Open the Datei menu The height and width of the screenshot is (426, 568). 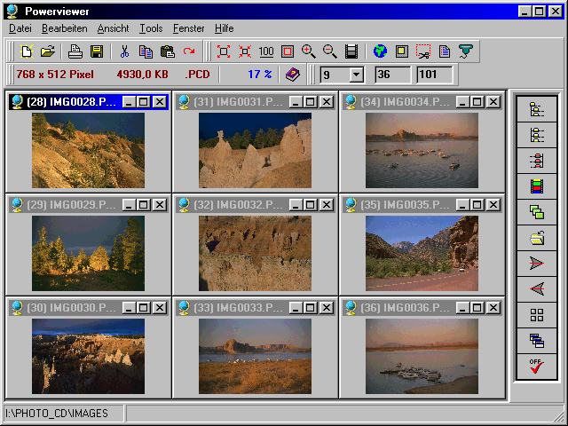[x=20, y=28]
